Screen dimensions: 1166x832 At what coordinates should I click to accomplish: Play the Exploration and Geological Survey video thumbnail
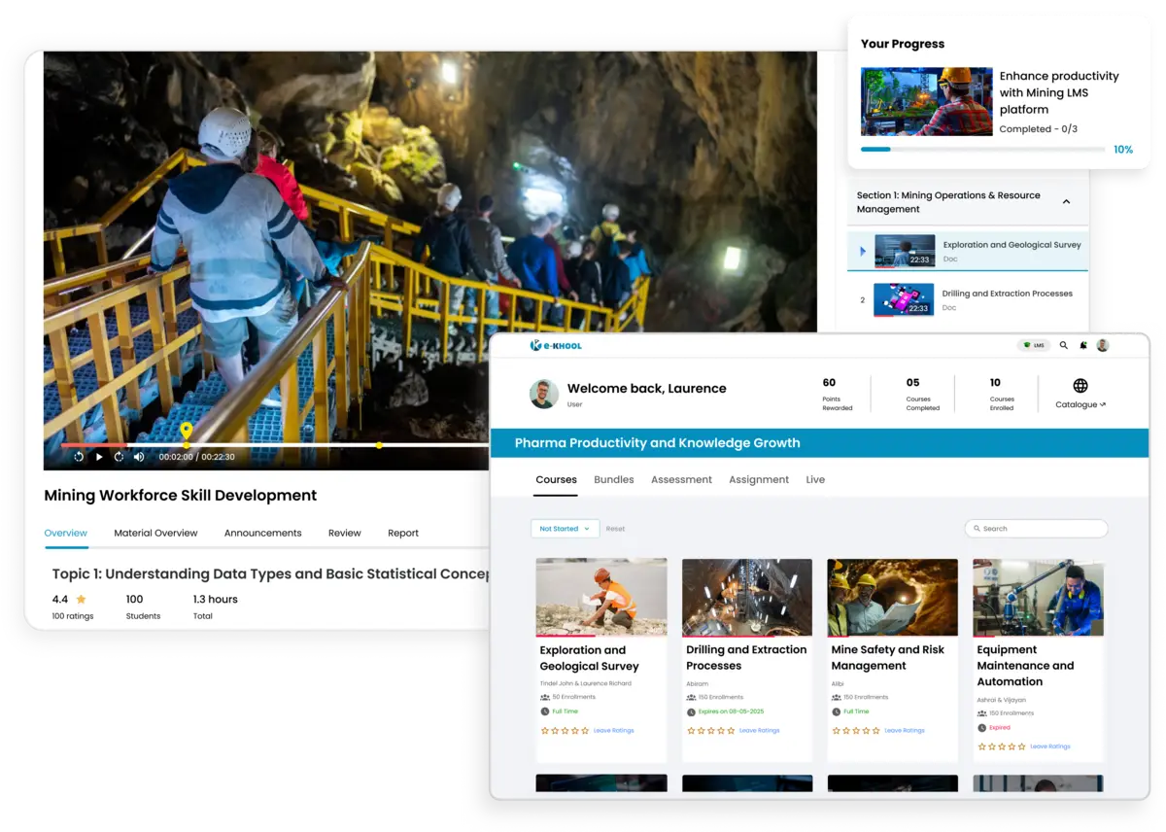point(904,250)
